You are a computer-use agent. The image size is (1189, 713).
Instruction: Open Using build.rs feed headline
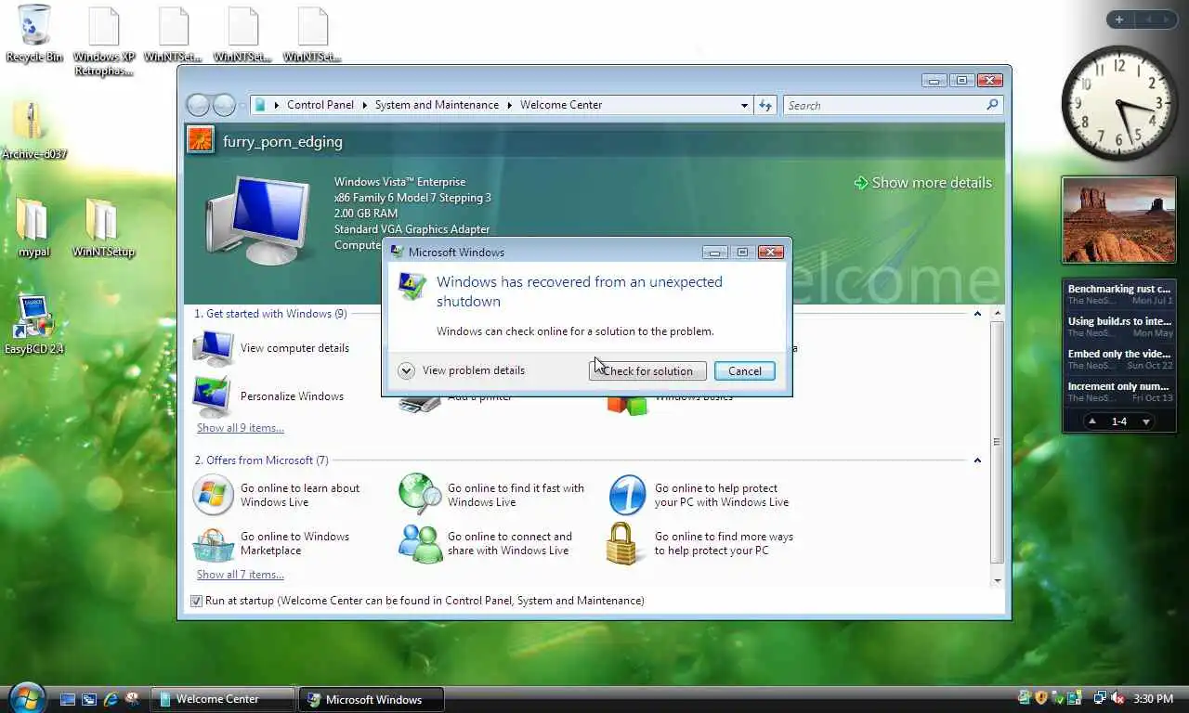(x=1119, y=327)
